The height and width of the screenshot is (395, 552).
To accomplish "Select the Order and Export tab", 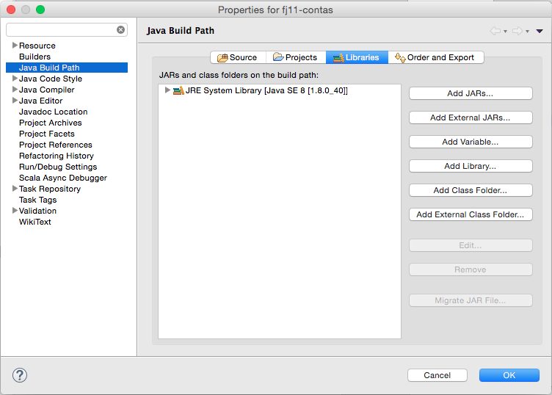I will [435, 57].
